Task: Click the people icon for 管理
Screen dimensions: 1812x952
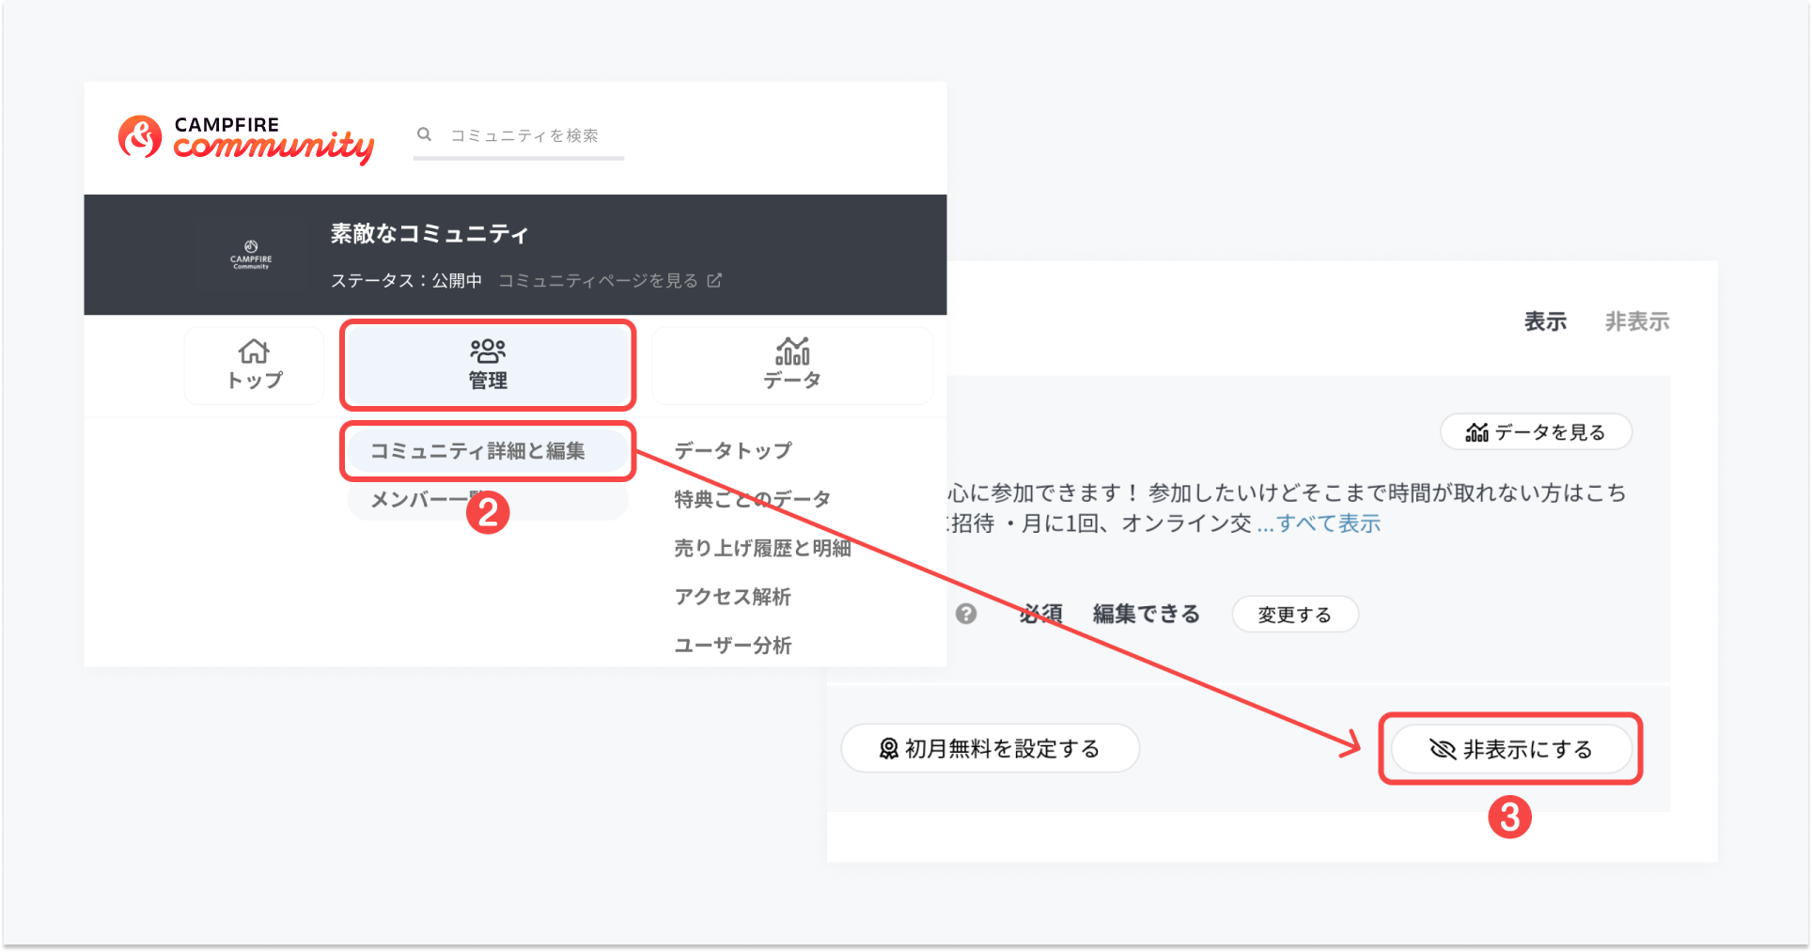Action: (x=488, y=351)
